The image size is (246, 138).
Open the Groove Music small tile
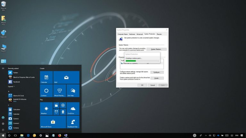63,105
